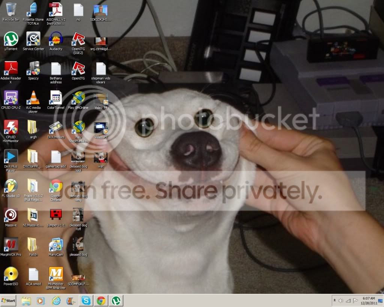Click the Skype icon in the taskbar
384x307 pixels.
[86, 301]
